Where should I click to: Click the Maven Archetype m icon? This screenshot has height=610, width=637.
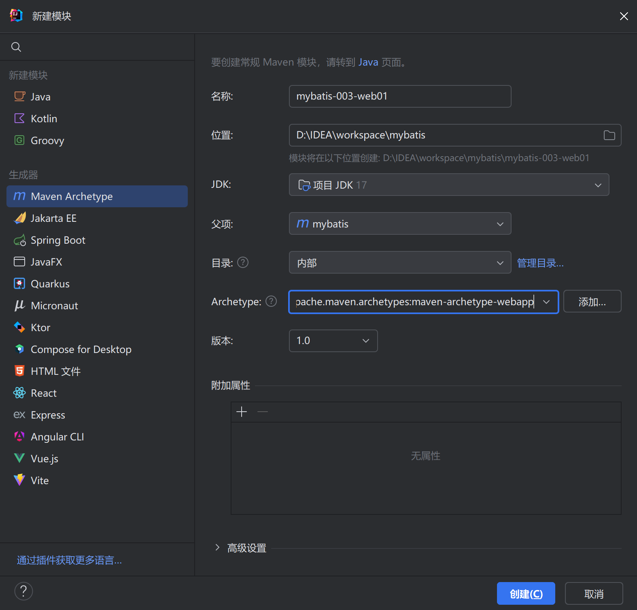(x=19, y=196)
